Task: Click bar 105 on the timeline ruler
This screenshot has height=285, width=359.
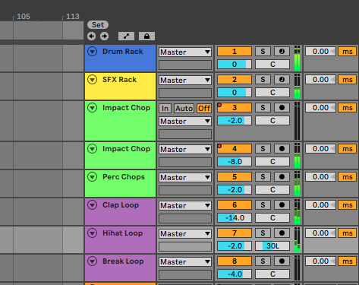Action: [24, 17]
